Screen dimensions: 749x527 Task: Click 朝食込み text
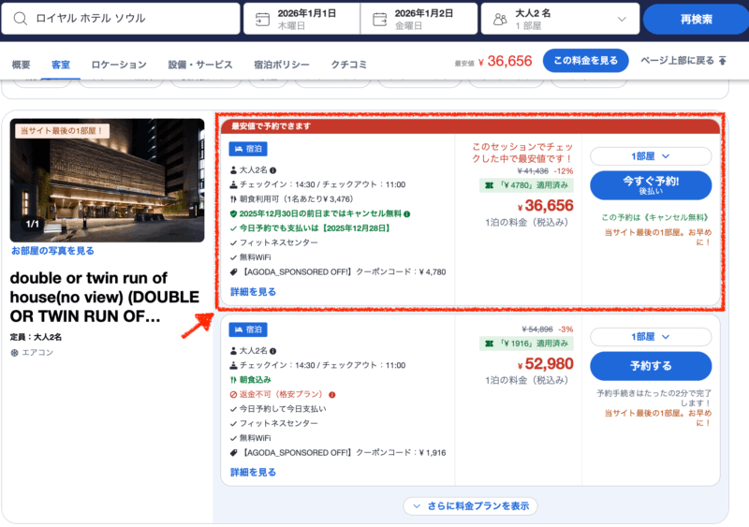255,380
